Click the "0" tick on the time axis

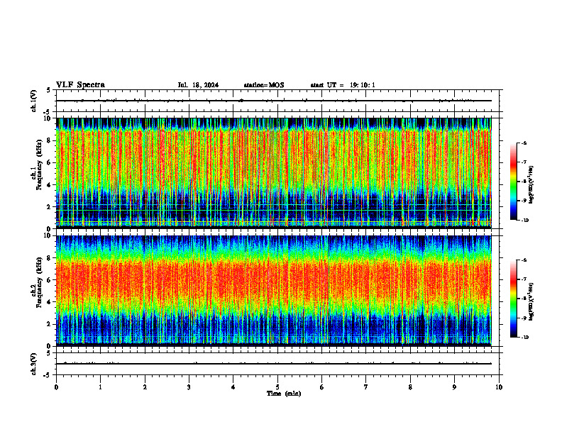click(56, 387)
